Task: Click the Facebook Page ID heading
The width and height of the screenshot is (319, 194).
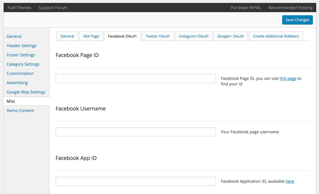Action: click(x=77, y=55)
